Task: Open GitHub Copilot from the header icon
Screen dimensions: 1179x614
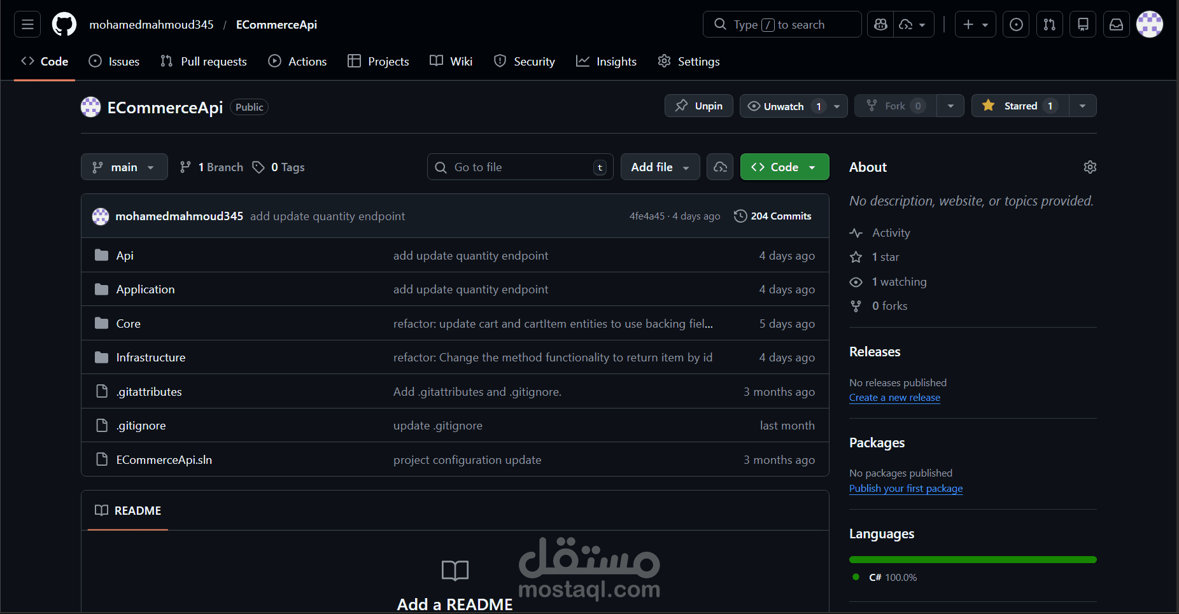Action: [x=880, y=24]
